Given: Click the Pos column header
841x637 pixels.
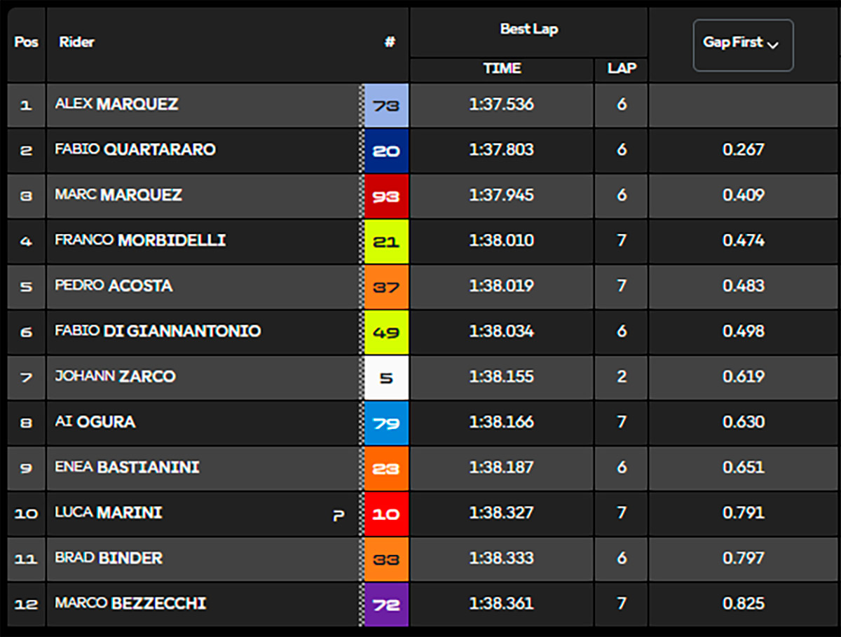Looking at the screenshot, I should (26, 42).
